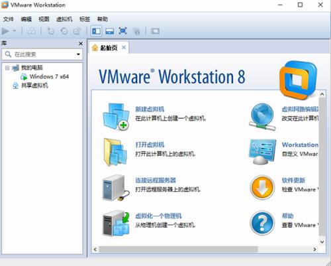Viewport: 331px width, 266px height.
Task: Click the 在此计算机上创建一个虚拟机 description text
Action: click(171, 118)
